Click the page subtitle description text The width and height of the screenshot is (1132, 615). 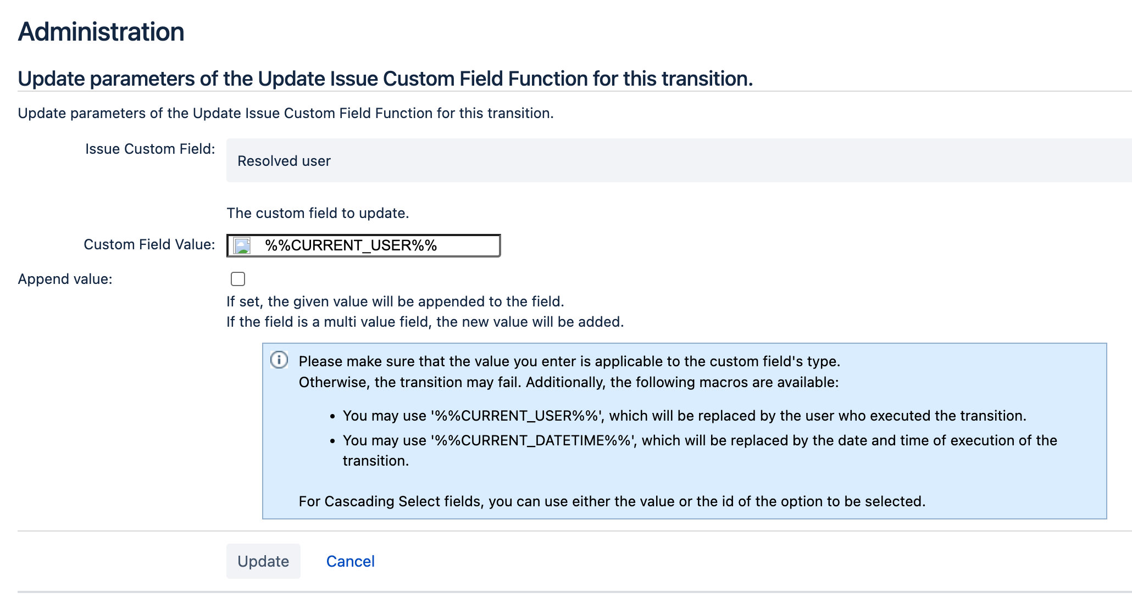tap(286, 113)
